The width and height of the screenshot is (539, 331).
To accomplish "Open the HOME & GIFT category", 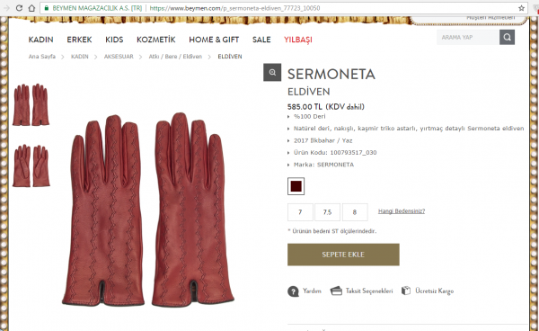I will click(x=214, y=40).
